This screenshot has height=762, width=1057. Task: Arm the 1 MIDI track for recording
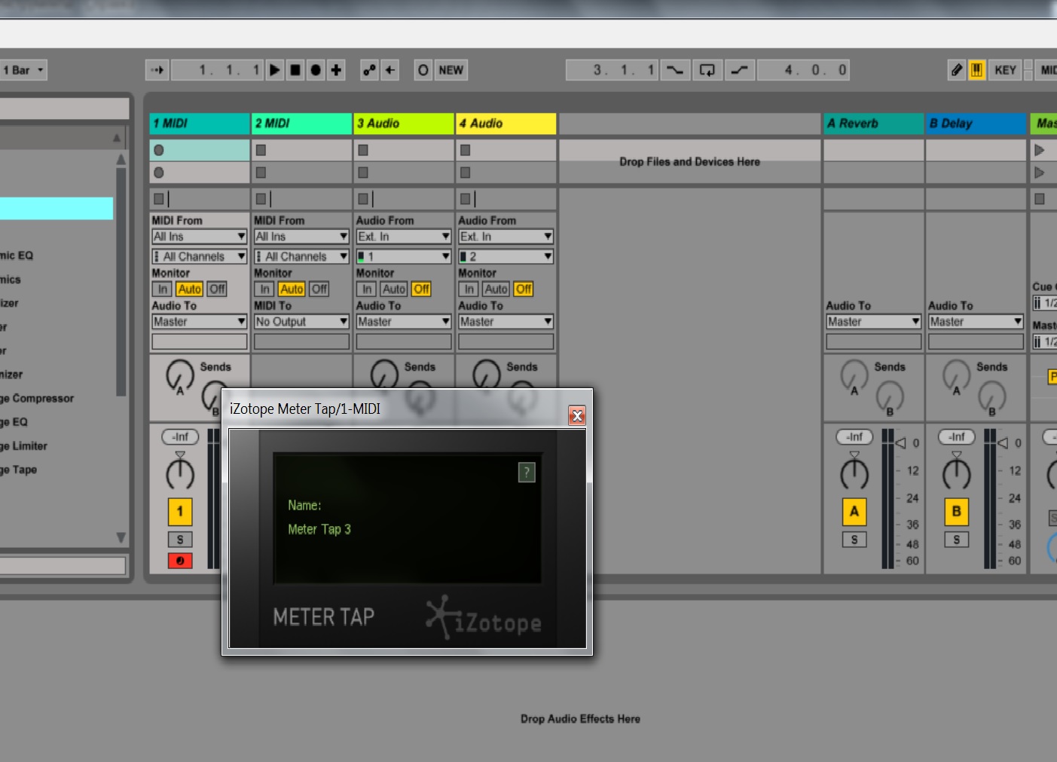coord(180,561)
